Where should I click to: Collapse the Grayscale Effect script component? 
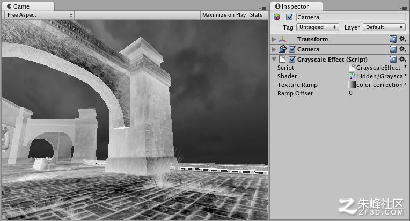274,60
